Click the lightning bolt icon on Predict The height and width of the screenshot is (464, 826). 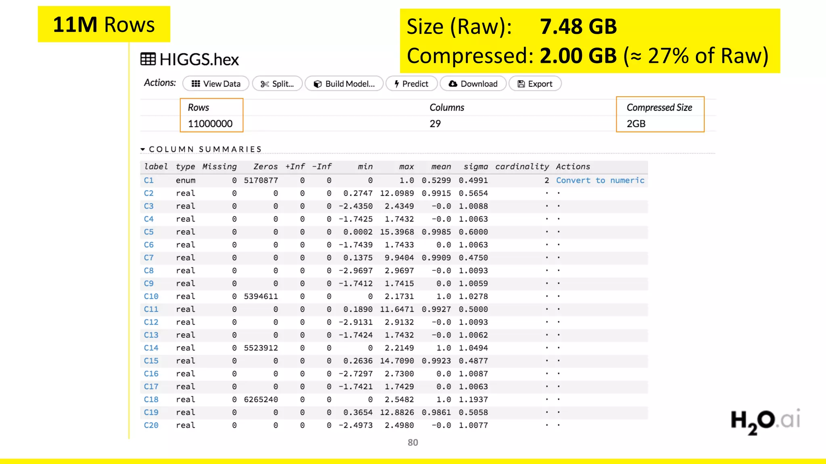397,84
